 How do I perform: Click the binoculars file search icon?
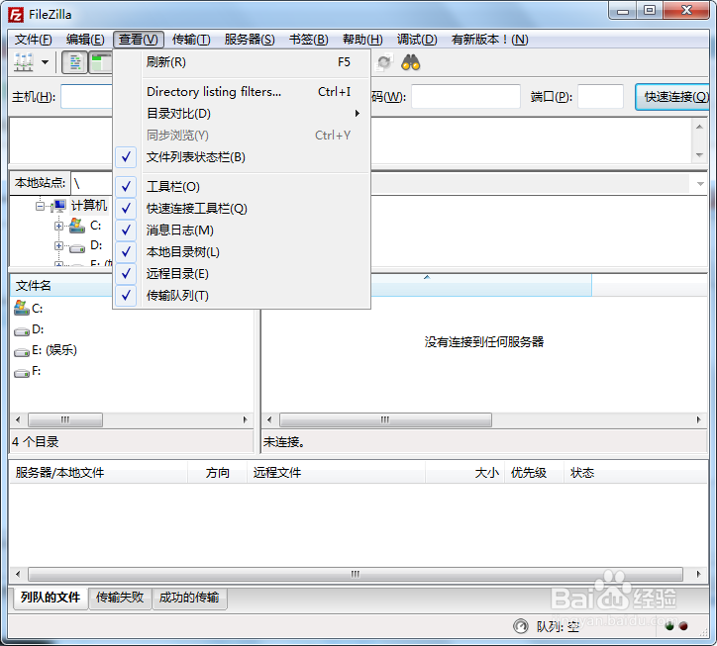411,62
